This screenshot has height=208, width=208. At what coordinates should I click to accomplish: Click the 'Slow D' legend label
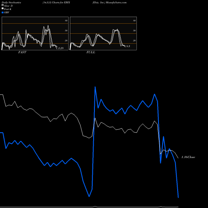click(x=8, y=6)
